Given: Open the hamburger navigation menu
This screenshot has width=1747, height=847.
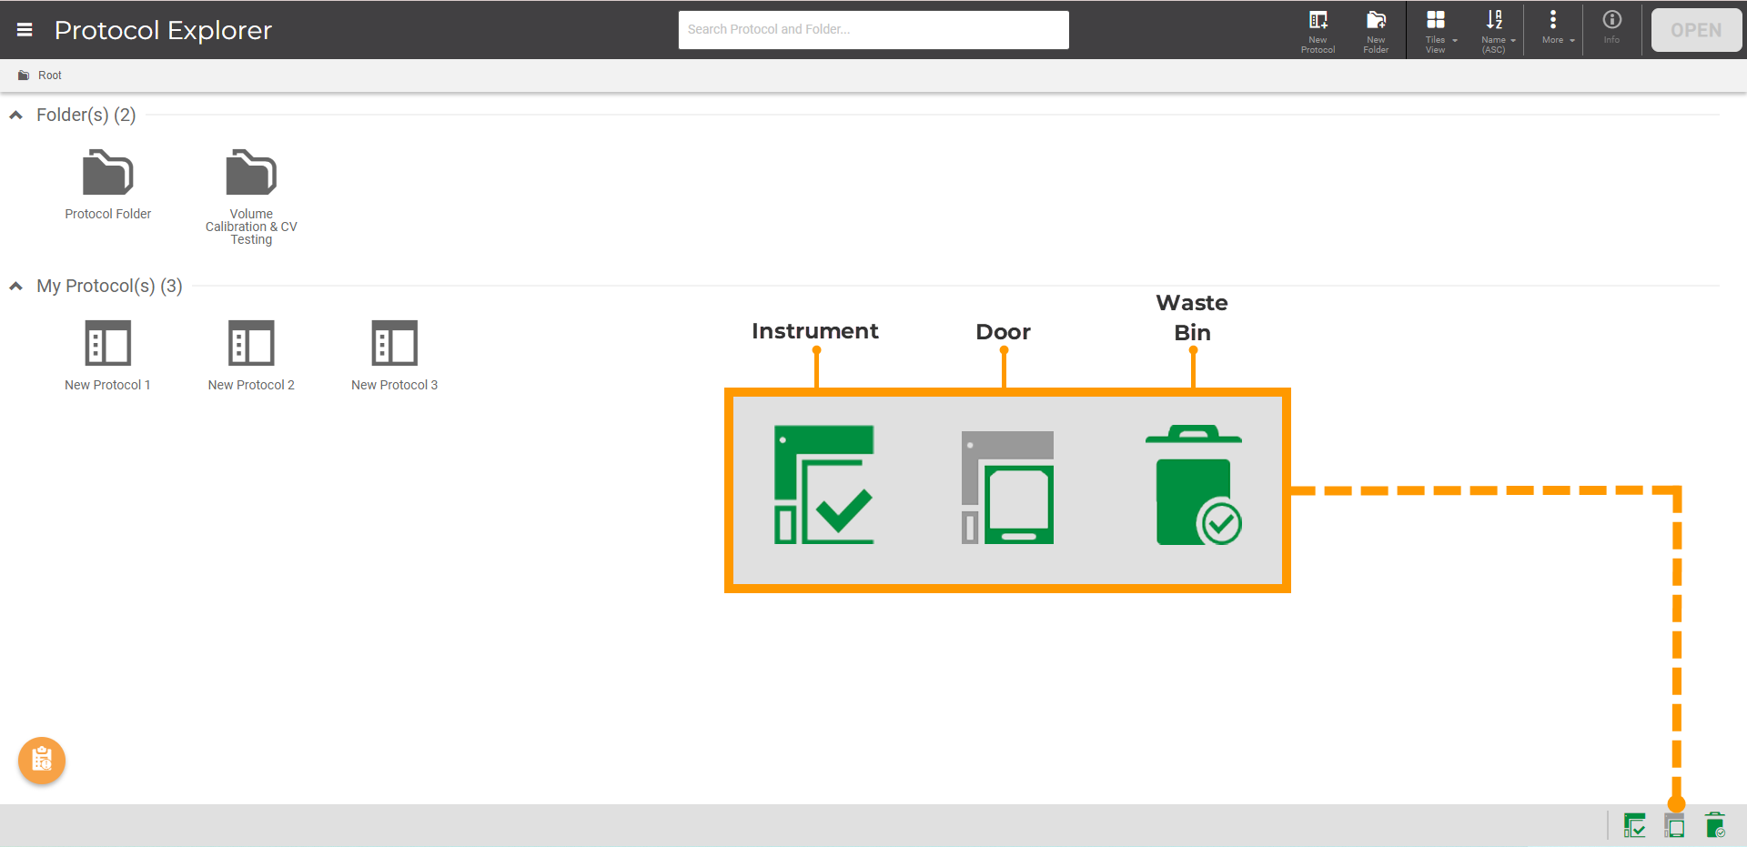Looking at the screenshot, I should click(25, 30).
